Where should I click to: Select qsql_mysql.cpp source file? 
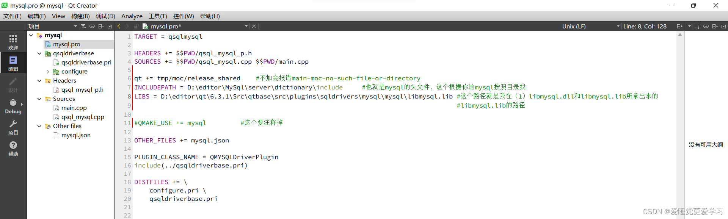click(x=83, y=117)
